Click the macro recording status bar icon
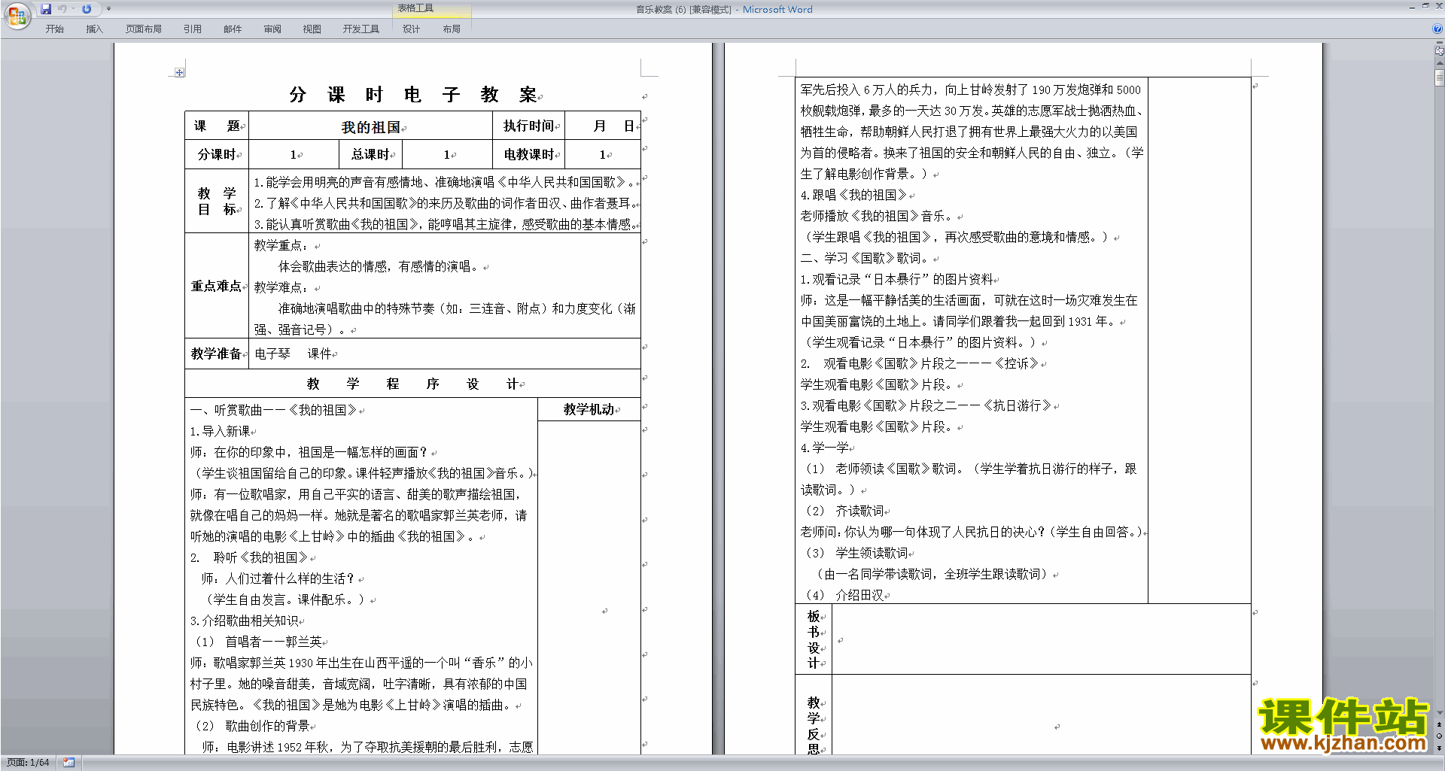 click(x=68, y=763)
